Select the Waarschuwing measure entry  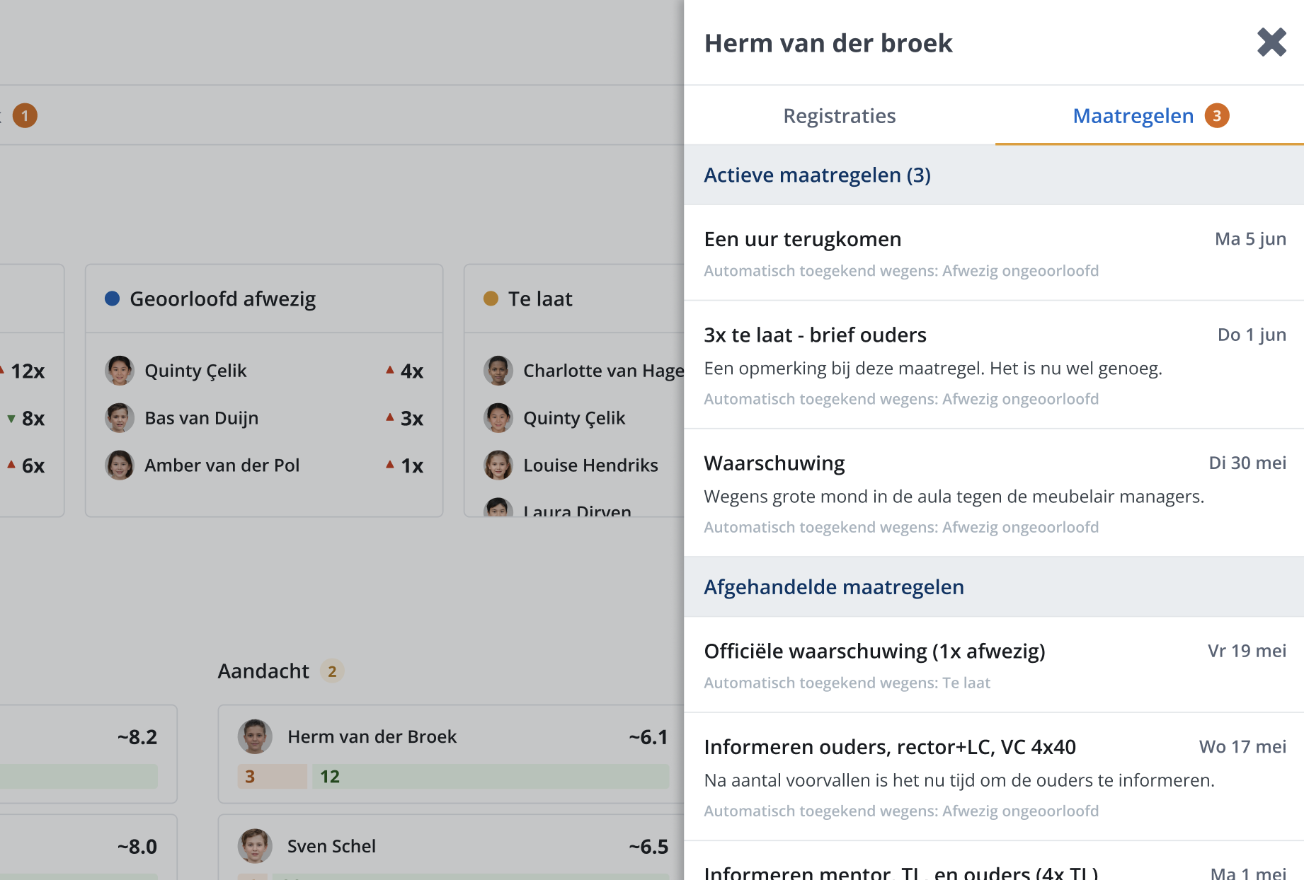click(994, 493)
